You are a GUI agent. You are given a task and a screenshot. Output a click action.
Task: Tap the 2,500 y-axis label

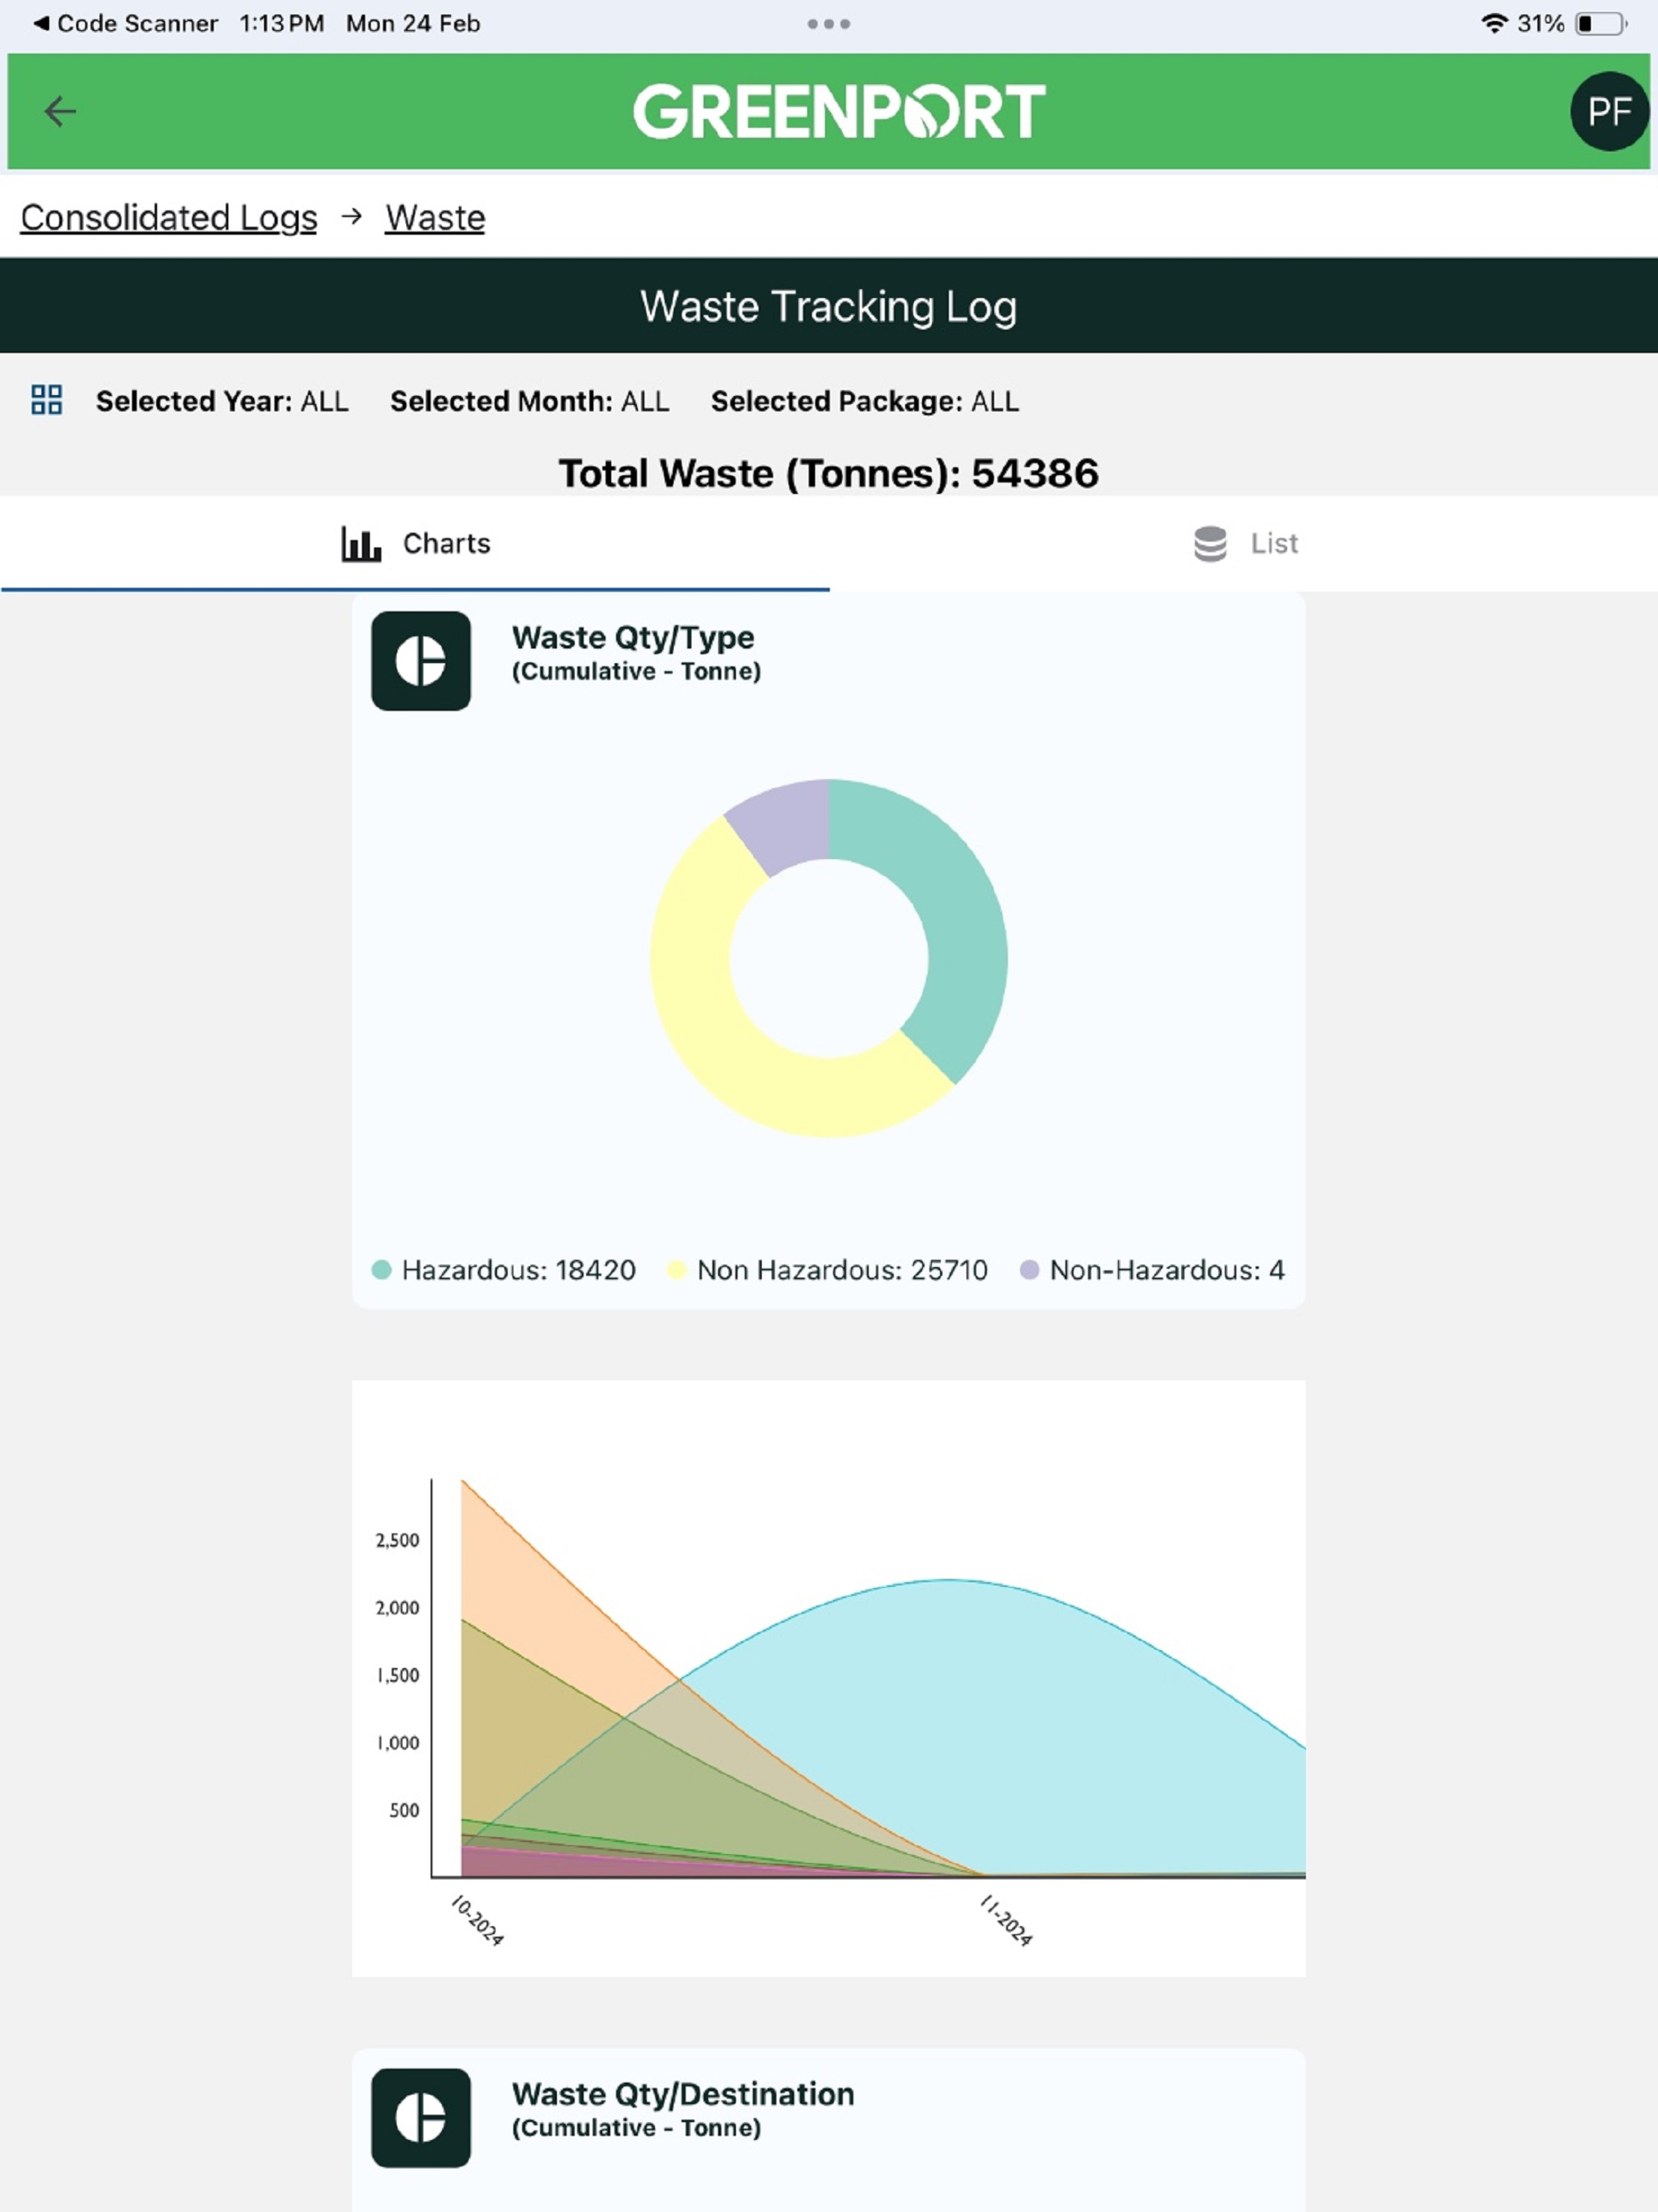397,1540
